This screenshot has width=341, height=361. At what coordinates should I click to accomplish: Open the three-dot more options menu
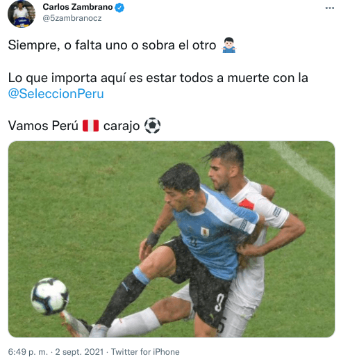coord(329,8)
